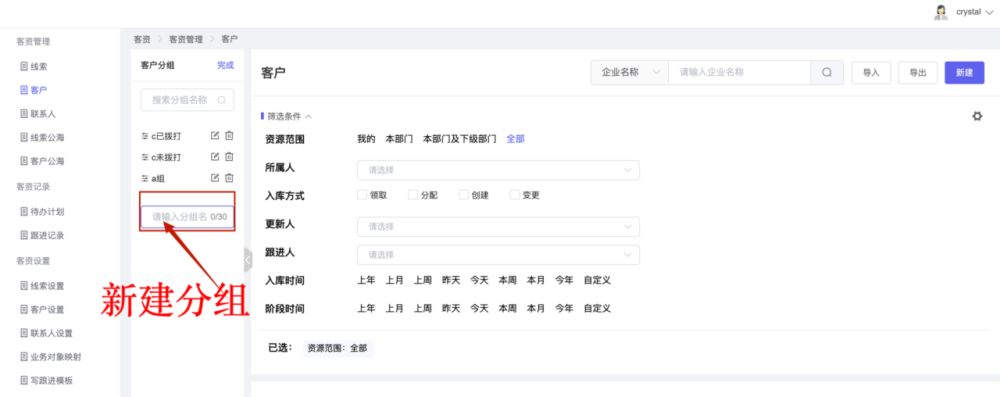
Task: Click the crystal user avatar
Action: pos(941,12)
